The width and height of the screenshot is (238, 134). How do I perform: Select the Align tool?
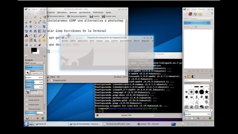35,26
